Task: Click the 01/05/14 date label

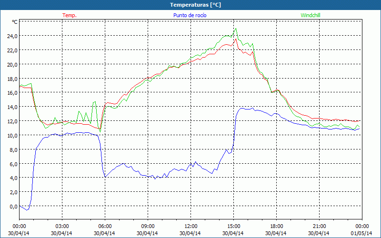Action: (361, 233)
